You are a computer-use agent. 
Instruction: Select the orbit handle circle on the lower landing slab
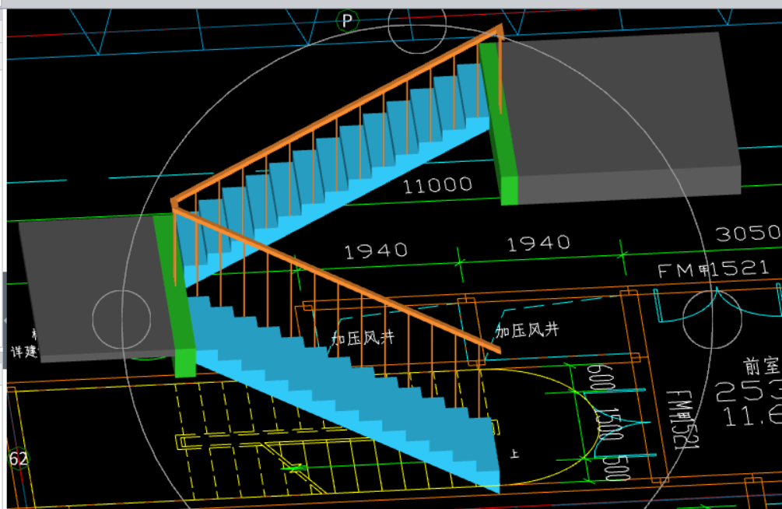click(121, 319)
